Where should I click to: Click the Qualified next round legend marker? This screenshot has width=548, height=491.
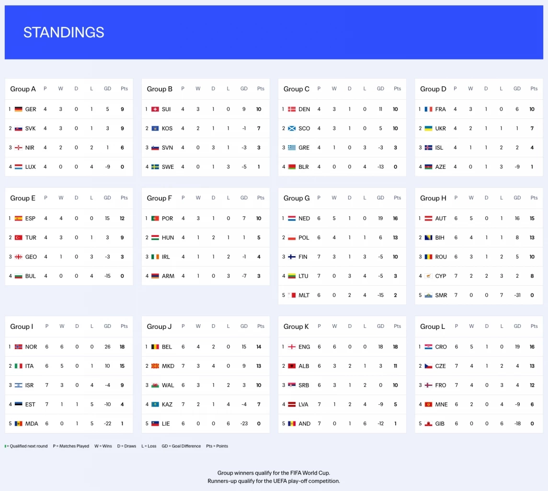point(6,446)
